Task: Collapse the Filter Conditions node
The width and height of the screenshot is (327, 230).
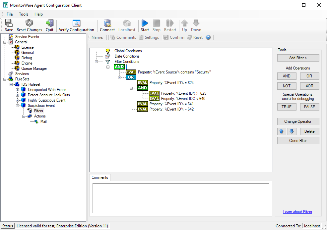Action: tap(96, 62)
